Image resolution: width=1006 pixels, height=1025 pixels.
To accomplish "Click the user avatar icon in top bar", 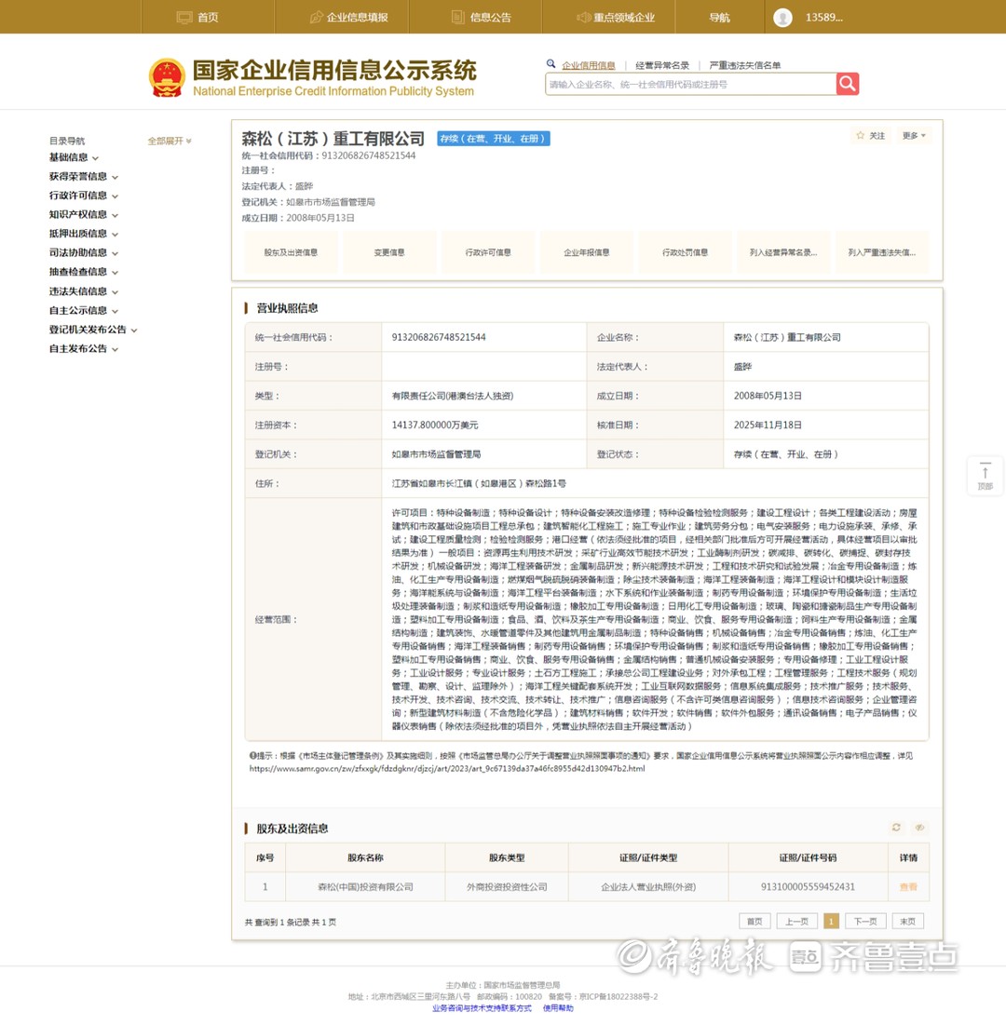I will pos(782,18).
